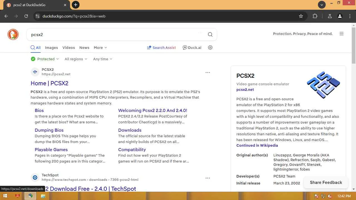This screenshot has height=200, width=356.
Task: Open the Compatibility sitelink
Action: pyautogui.click(x=132, y=149)
